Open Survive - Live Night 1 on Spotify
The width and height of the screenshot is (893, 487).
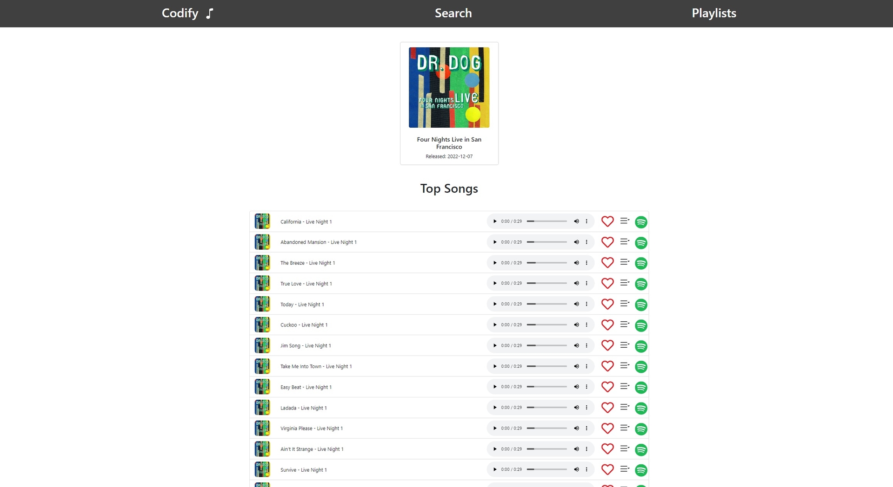pyautogui.click(x=641, y=470)
